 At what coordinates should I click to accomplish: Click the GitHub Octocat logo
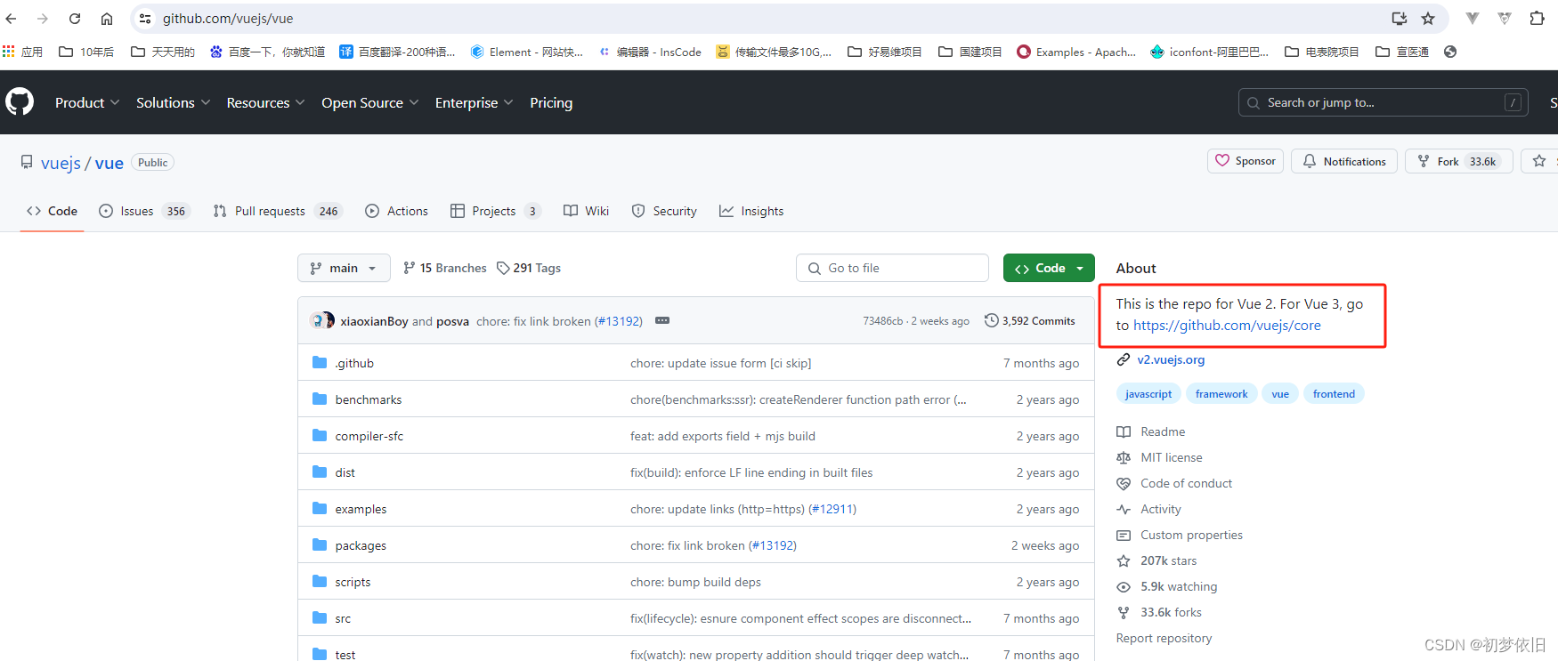click(x=20, y=102)
